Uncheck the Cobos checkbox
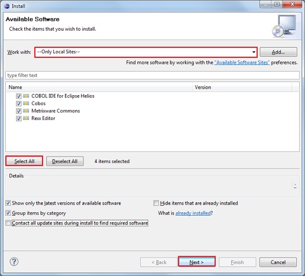This screenshot has height=276, width=305. [x=19, y=103]
